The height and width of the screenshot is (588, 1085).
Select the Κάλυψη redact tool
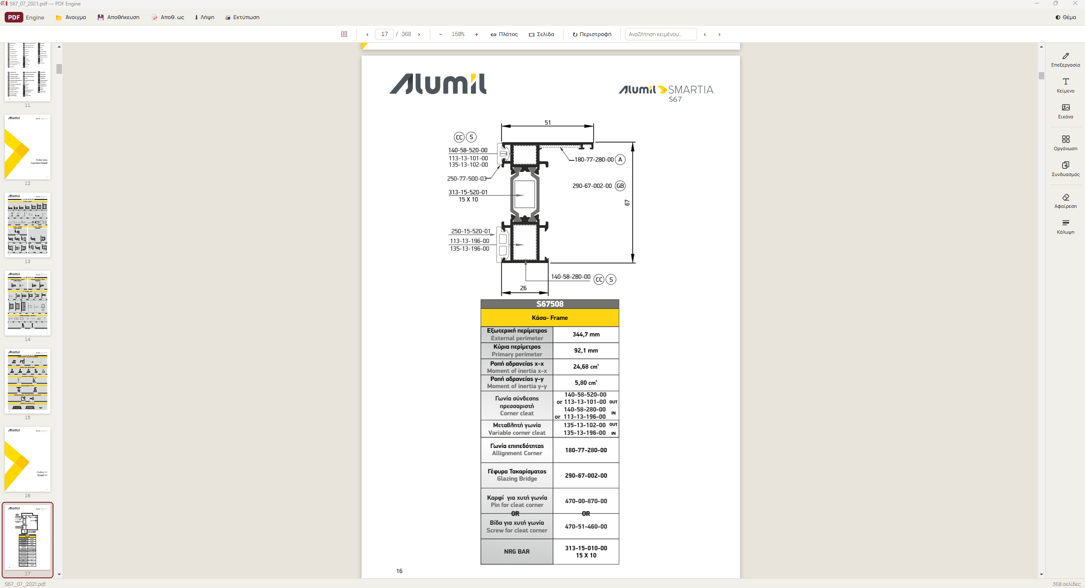pyautogui.click(x=1065, y=227)
